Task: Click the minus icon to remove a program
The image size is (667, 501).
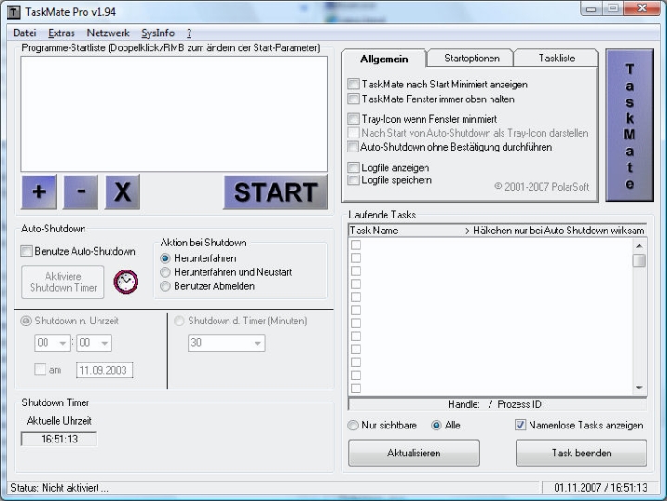Action: click(x=81, y=192)
